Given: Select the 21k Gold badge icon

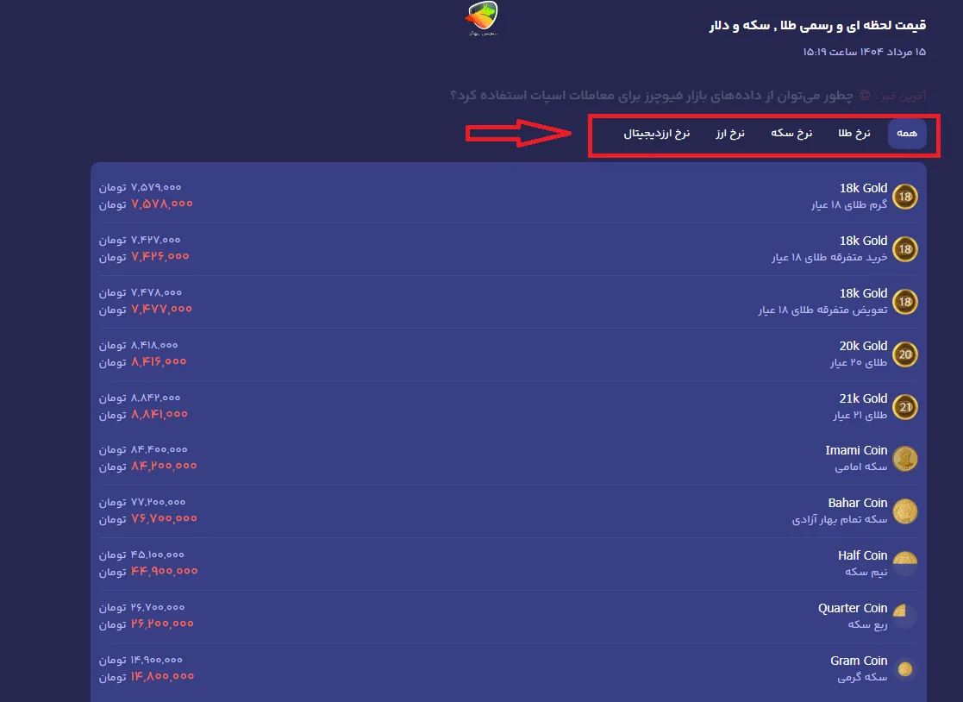Looking at the screenshot, I should pyautogui.click(x=905, y=407).
